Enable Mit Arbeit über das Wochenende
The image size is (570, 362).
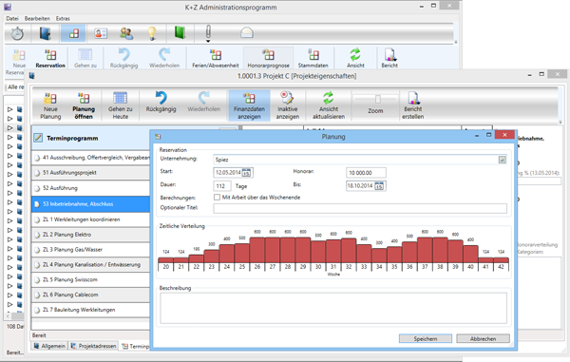click(x=217, y=198)
